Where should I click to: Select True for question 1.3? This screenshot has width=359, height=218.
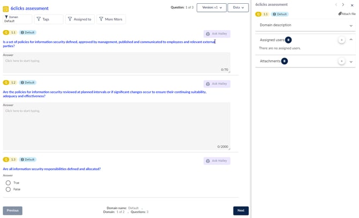[8, 183]
